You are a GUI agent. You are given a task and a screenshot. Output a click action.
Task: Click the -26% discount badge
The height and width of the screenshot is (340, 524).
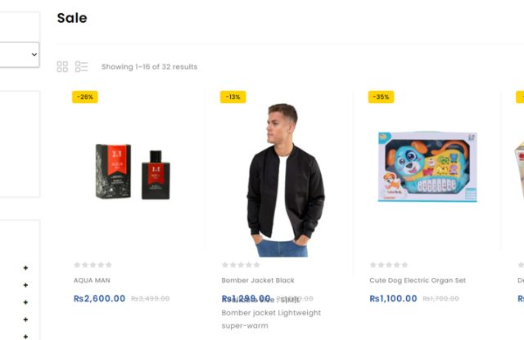coord(85,97)
